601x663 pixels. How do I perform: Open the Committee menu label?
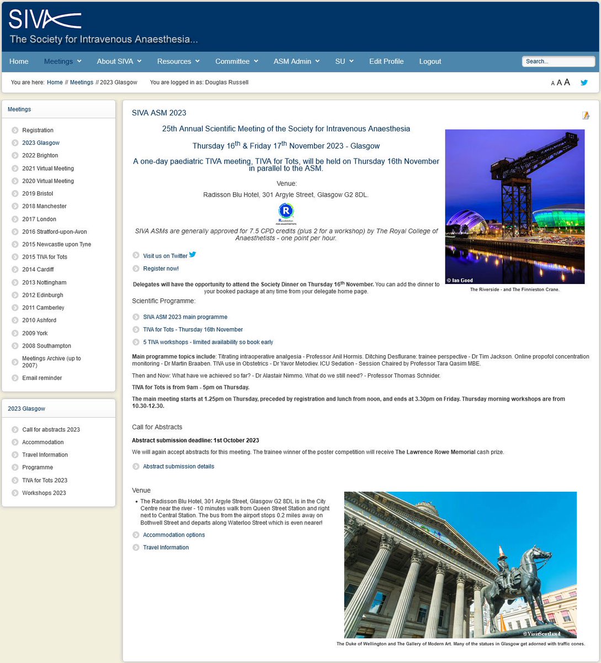coord(232,61)
